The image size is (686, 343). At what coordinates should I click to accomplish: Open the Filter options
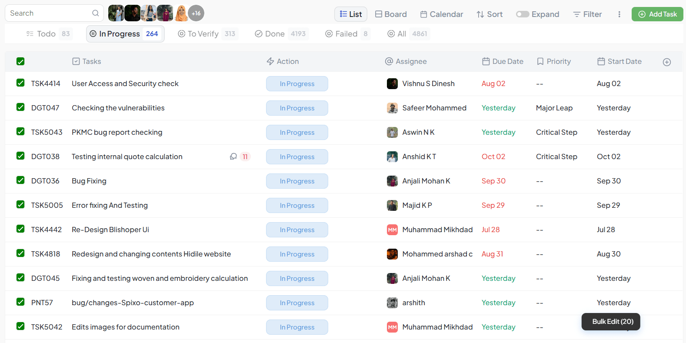(587, 14)
